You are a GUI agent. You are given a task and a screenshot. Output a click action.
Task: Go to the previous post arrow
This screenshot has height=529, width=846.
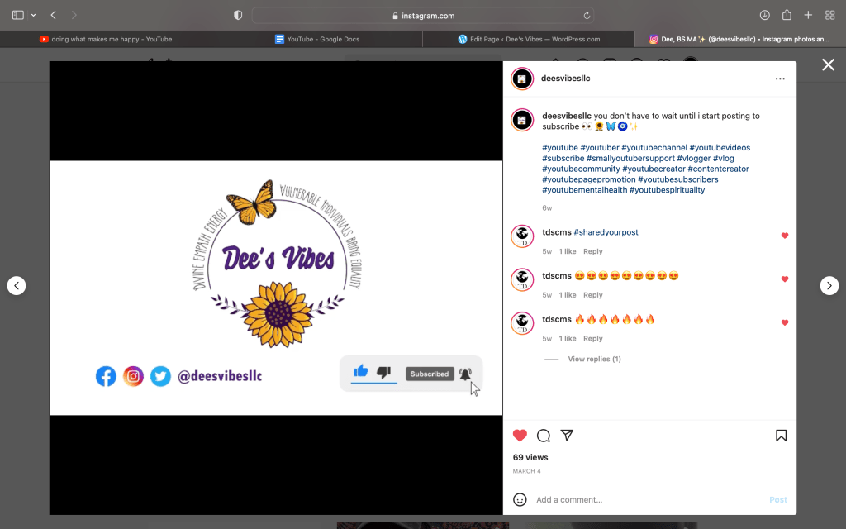pos(17,285)
